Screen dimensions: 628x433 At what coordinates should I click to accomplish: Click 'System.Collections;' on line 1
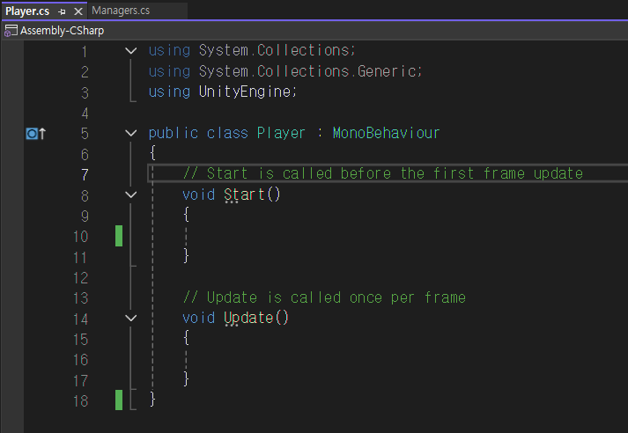point(277,50)
